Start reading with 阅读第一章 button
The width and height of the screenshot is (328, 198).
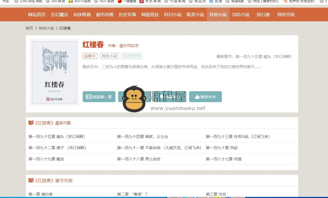[x=99, y=97]
